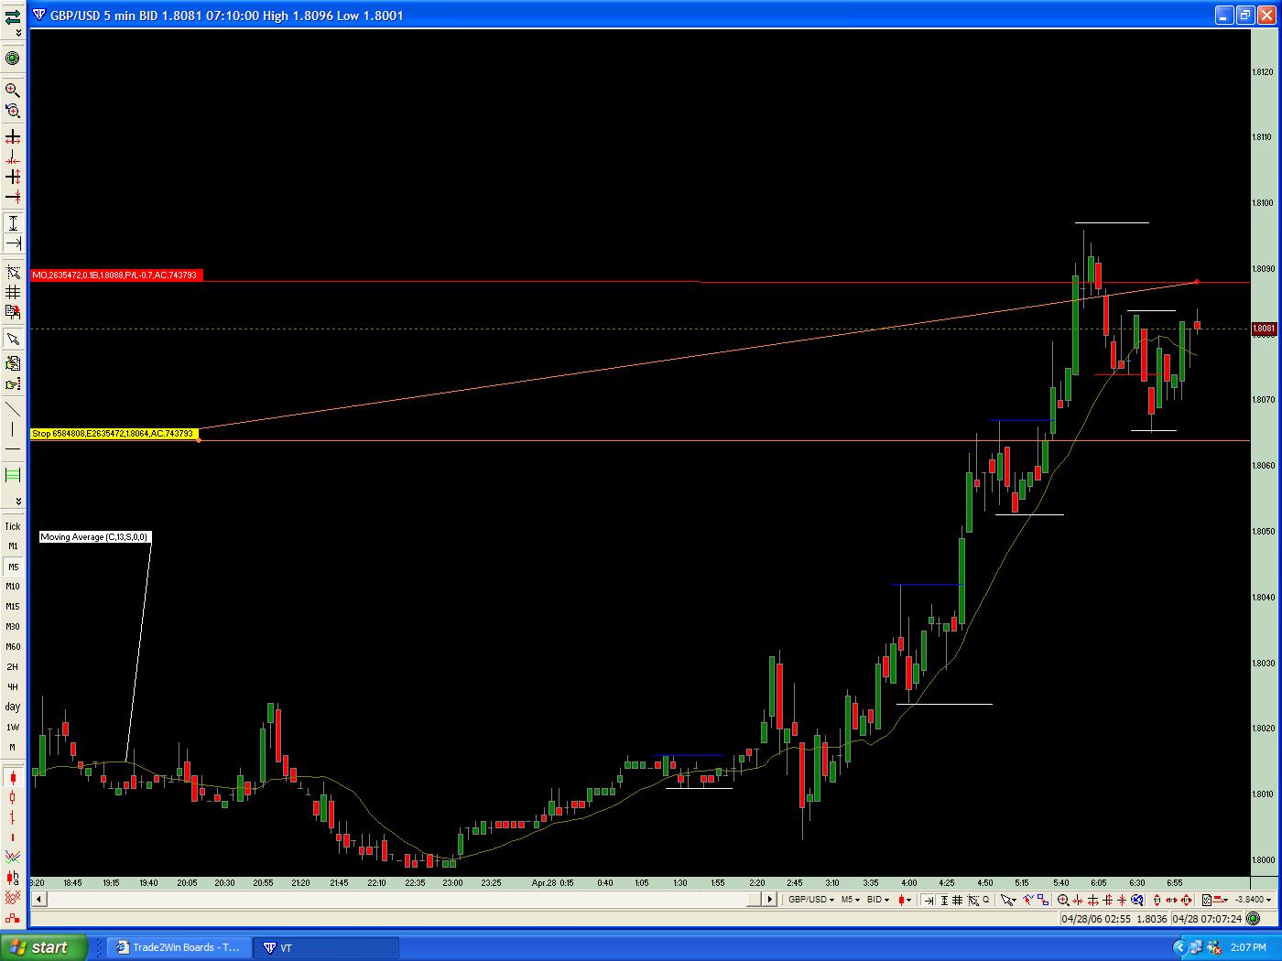
Task: Toggle crosshair cursor icon in left toolbar
Action: click(x=13, y=272)
